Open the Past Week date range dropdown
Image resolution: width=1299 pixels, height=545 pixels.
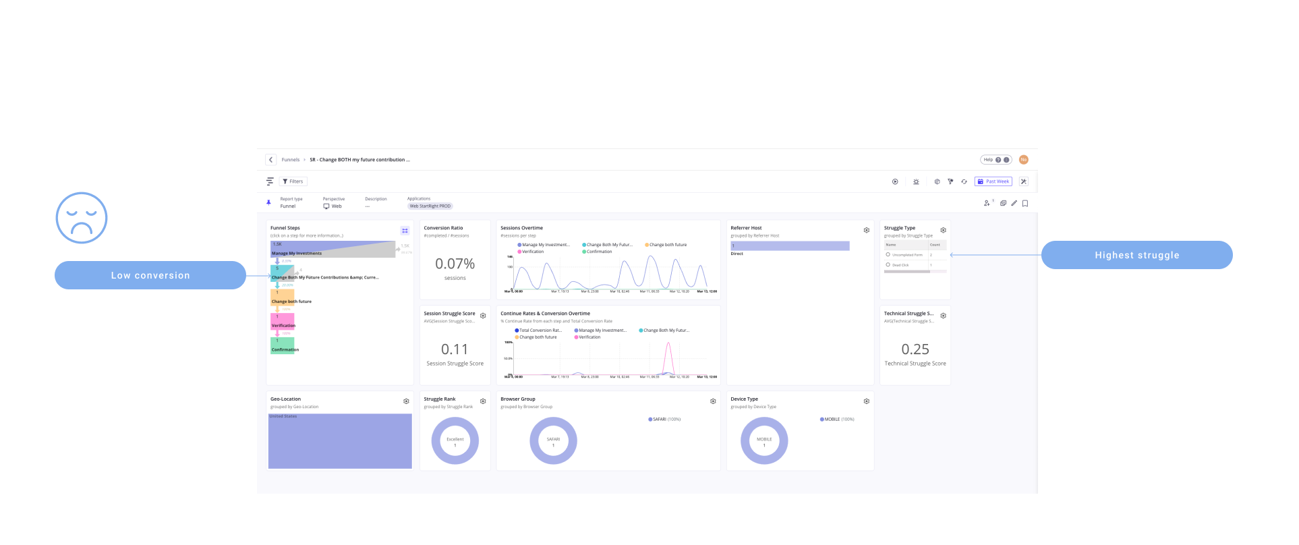993,181
